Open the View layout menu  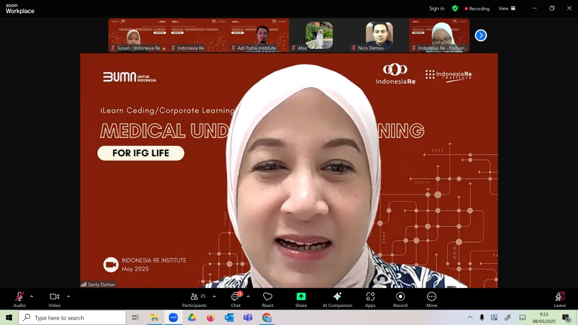507,8
